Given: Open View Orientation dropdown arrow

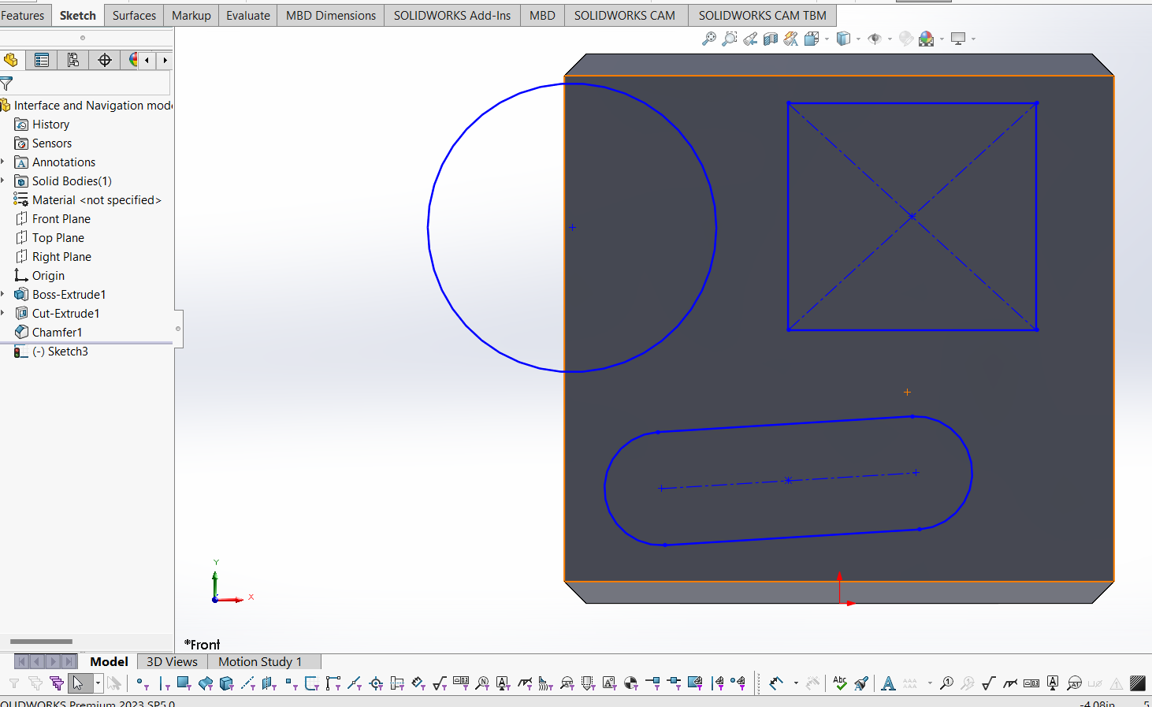Looking at the screenshot, I should point(827,39).
